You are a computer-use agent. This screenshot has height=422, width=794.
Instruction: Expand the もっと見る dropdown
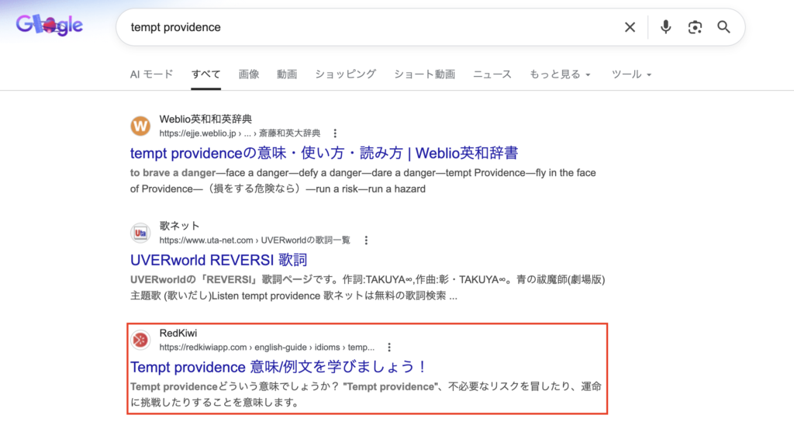click(x=559, y=74)
